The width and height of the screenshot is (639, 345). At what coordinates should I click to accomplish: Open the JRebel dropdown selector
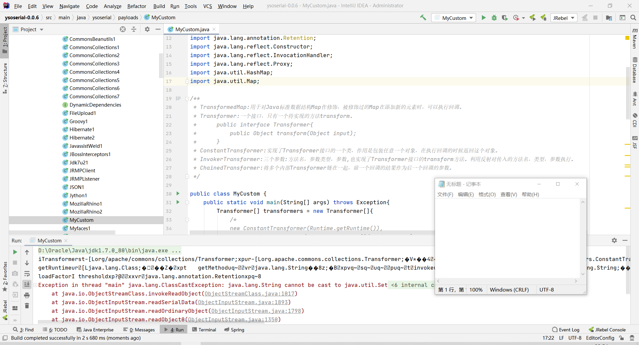pos(564,18)
